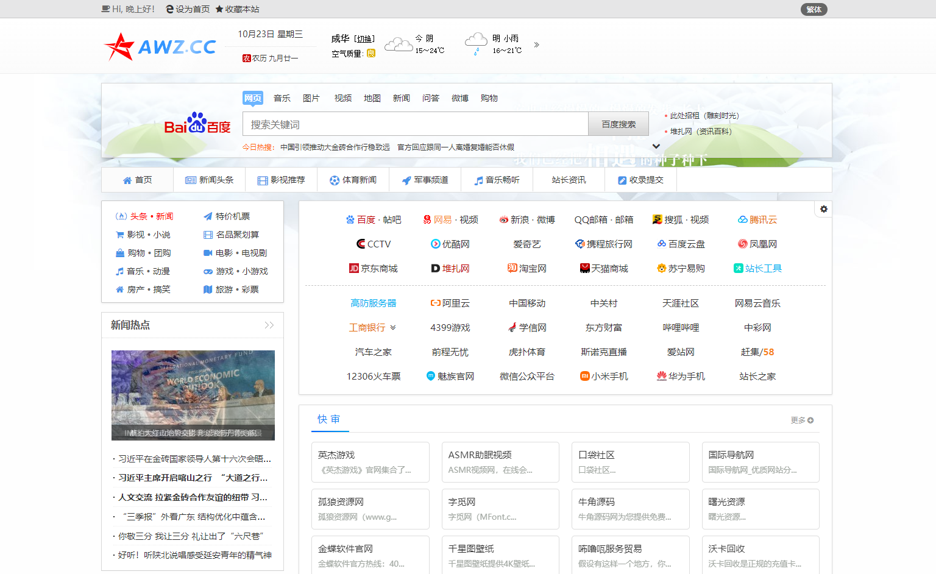
Task: Select 音乐 search tab
Action: pos(282,98)
